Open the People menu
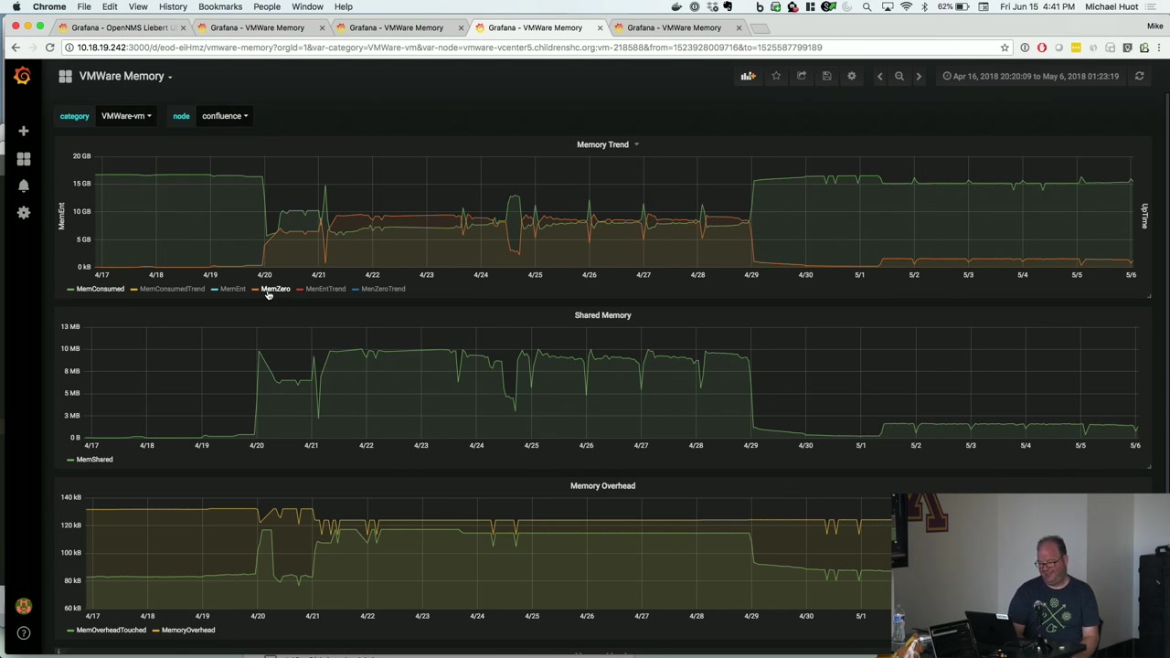 (267, 6)
